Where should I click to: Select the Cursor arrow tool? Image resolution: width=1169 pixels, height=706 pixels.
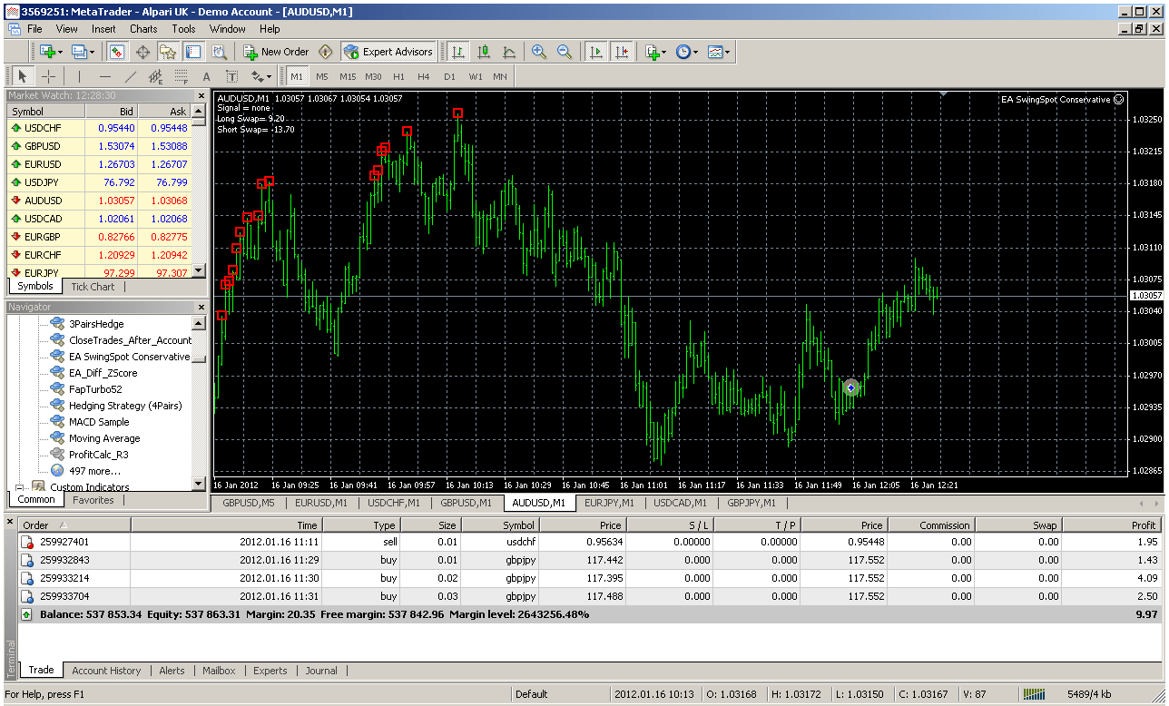[x=23, y=76]
